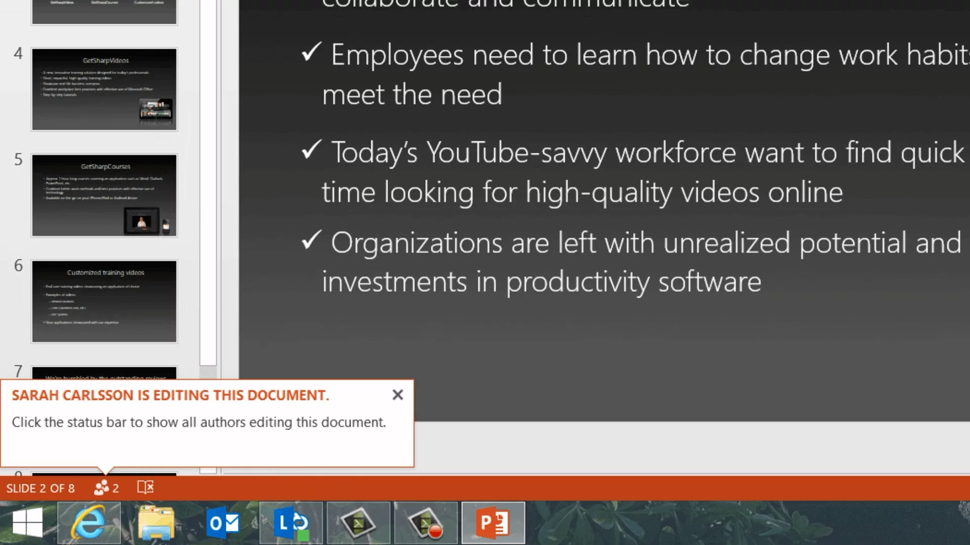
Task: Select the partially visible slide 7 thumbnail
Action: (x=104, y=373)
